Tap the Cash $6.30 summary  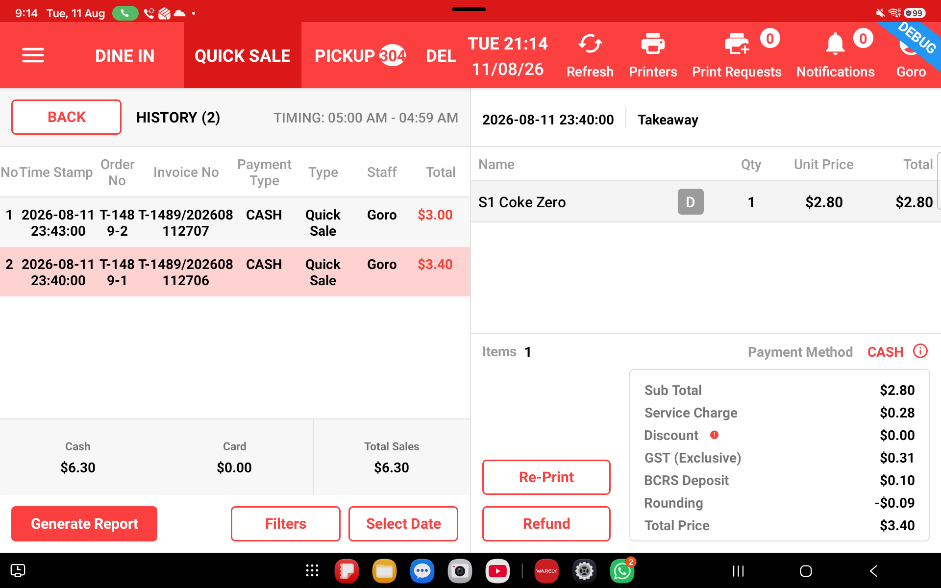coord(78,457)
